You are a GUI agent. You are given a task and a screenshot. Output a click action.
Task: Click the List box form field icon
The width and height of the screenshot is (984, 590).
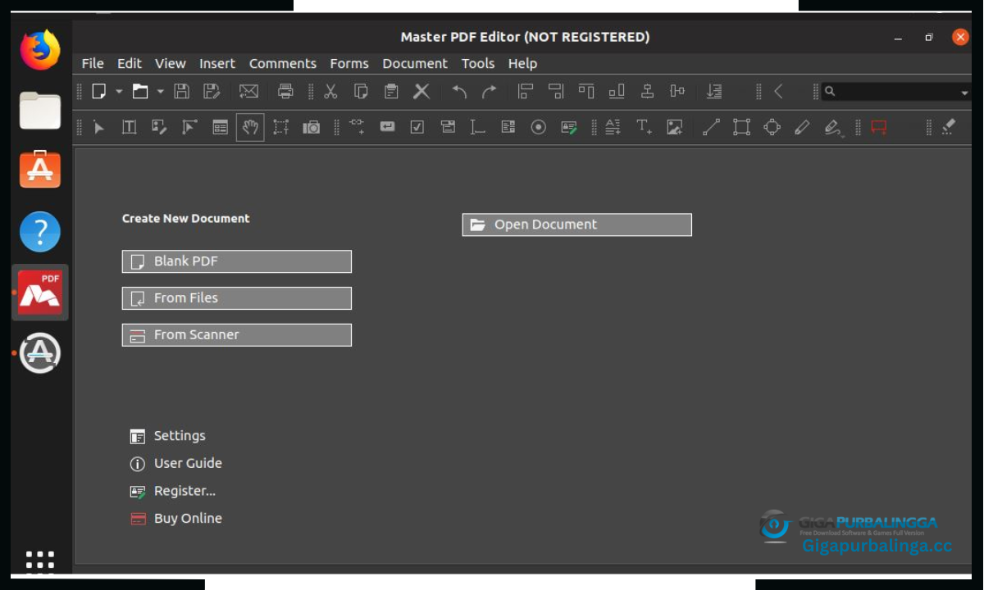[508, 127]
